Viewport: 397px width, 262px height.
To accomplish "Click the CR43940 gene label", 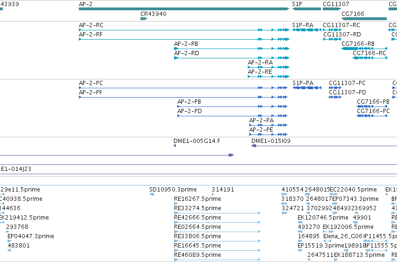I will [153, 14].
